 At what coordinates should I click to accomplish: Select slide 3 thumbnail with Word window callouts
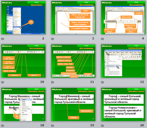[x=73, y=18]
